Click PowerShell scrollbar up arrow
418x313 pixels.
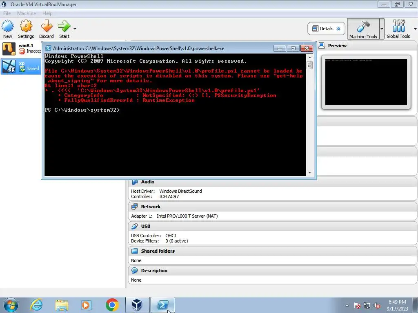310,57
